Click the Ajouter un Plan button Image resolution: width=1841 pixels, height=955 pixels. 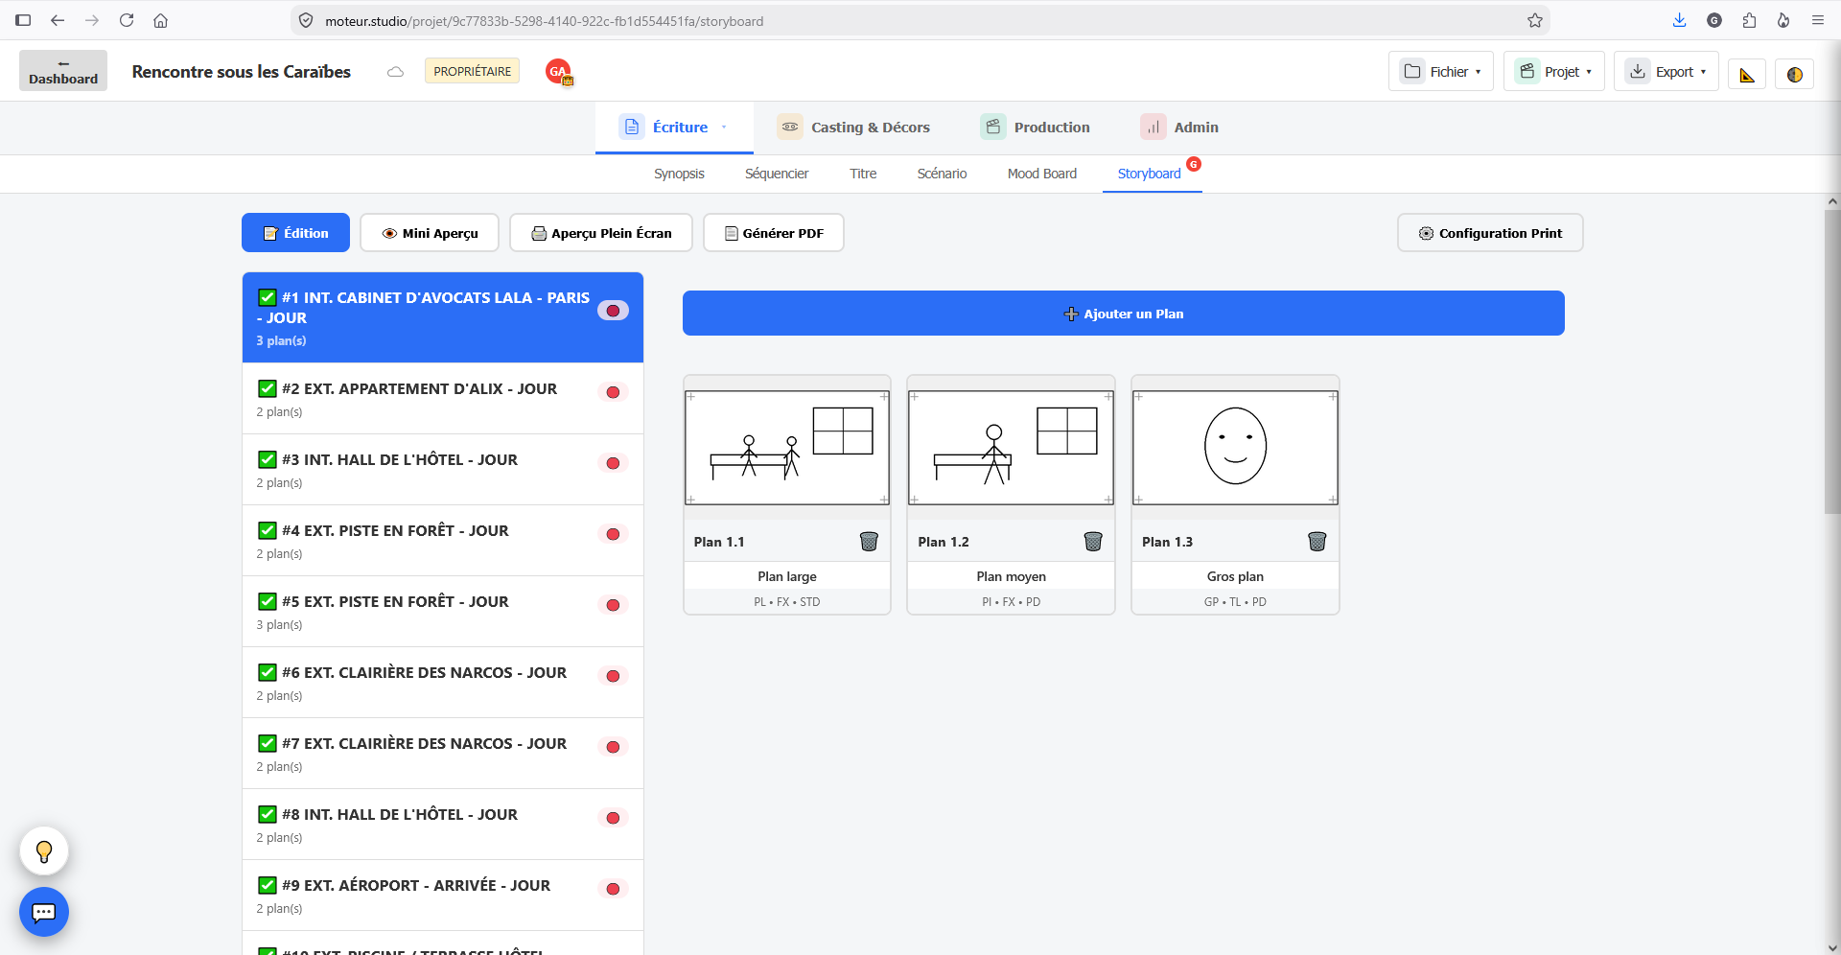coord(1124,314)
